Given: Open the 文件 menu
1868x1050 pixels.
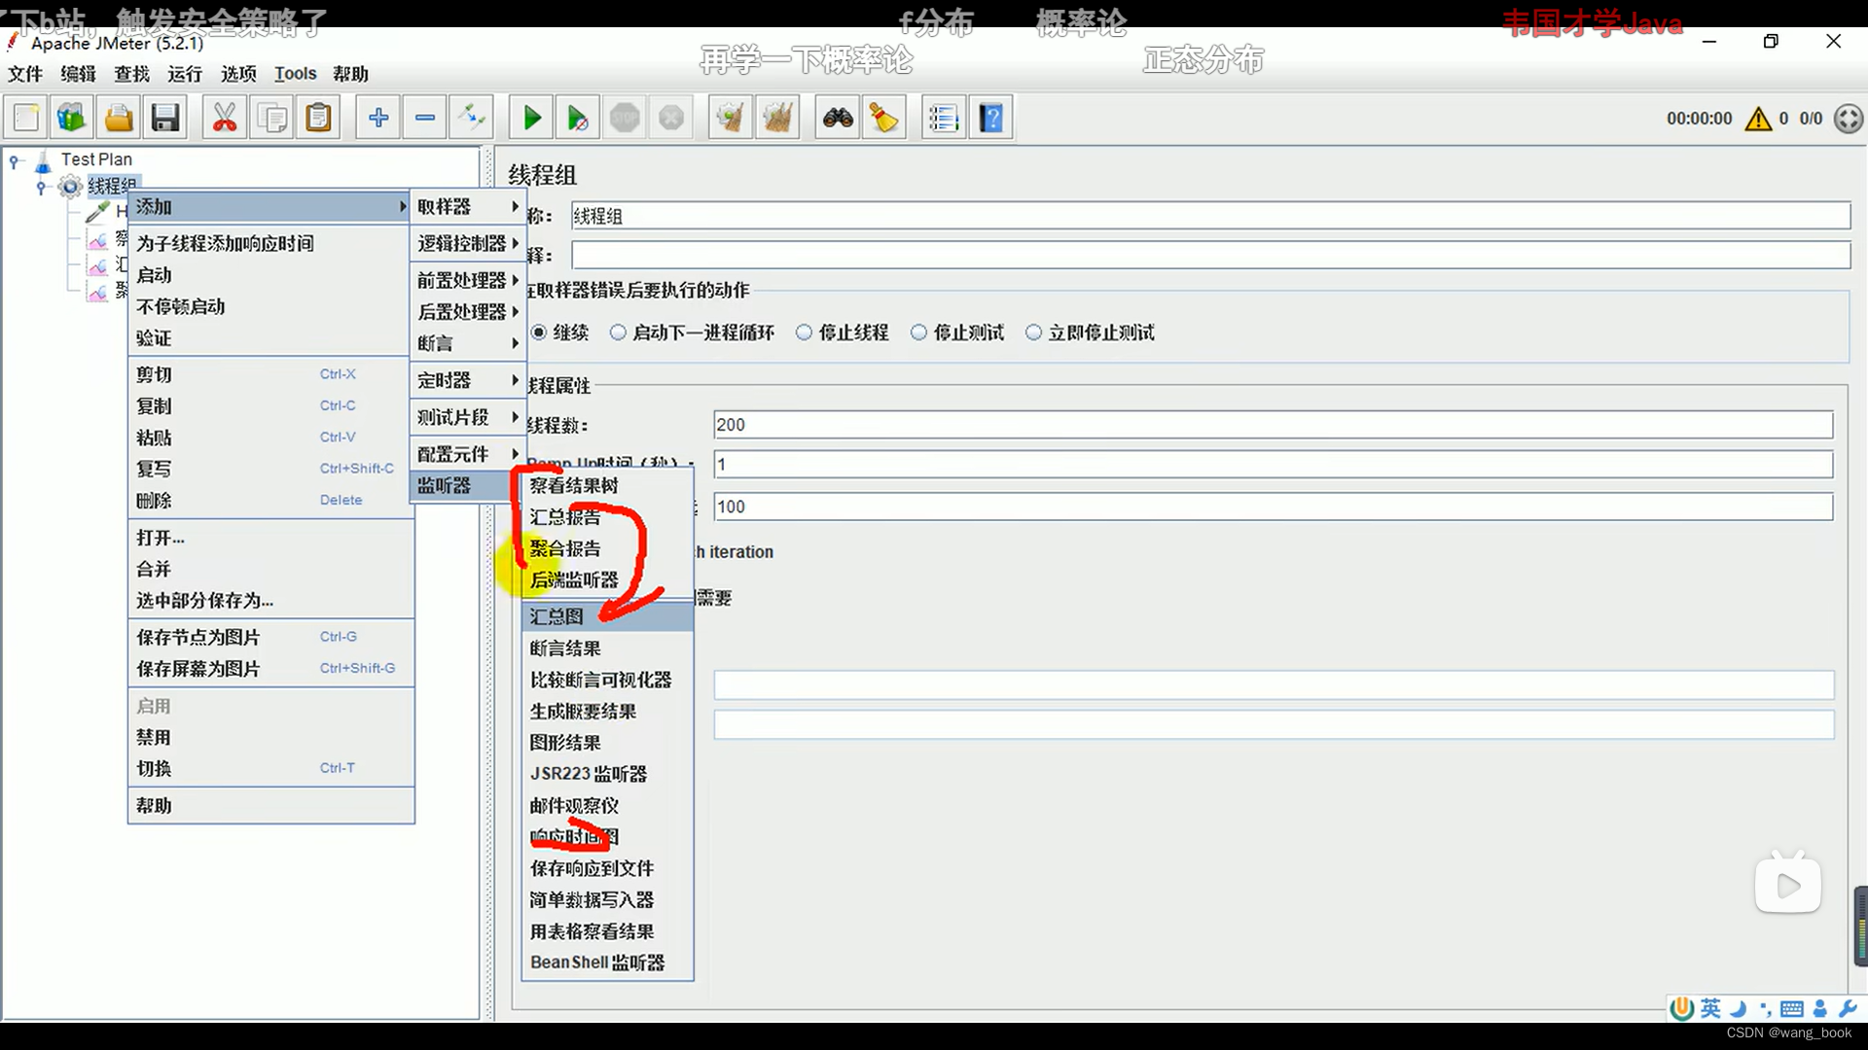Looking at the screenshot, I should [x=25, y=74].
